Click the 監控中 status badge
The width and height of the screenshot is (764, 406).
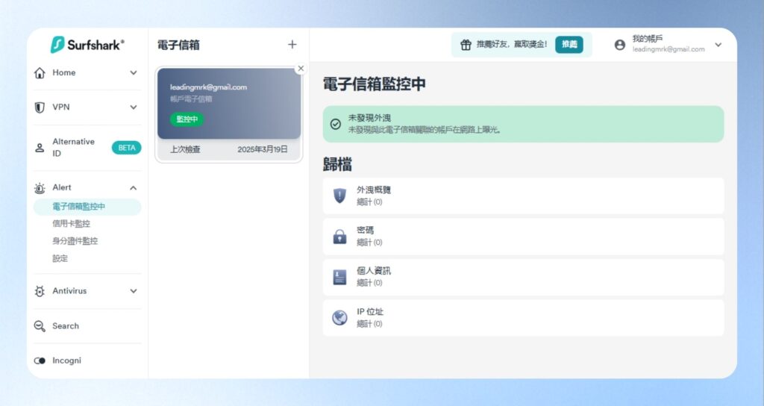click(187, 119)
